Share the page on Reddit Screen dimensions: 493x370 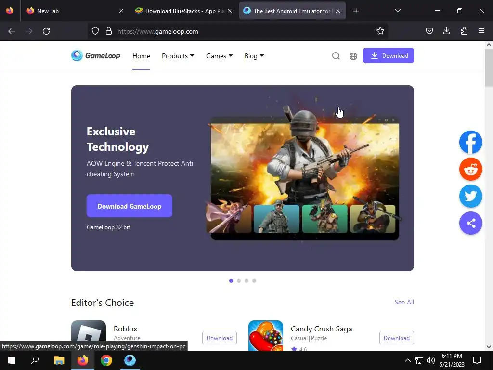click(x=471, y=169)
